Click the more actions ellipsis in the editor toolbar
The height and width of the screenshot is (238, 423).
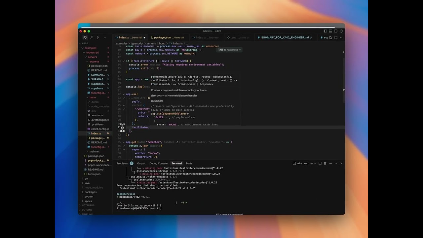341,37
